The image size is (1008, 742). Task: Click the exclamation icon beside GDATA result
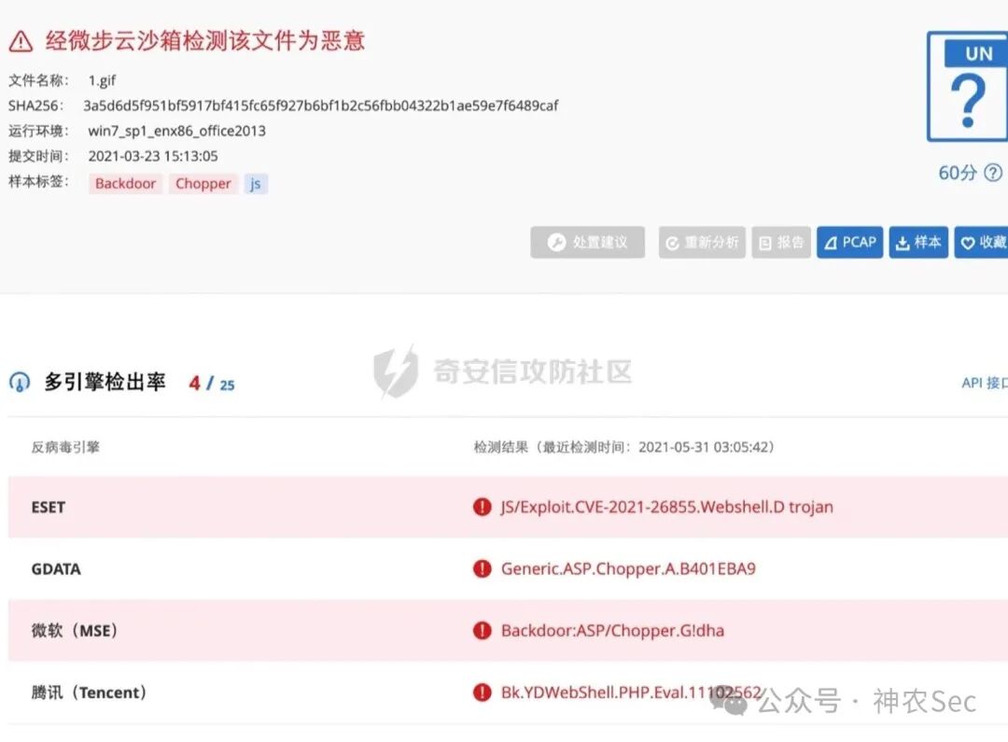482,568
